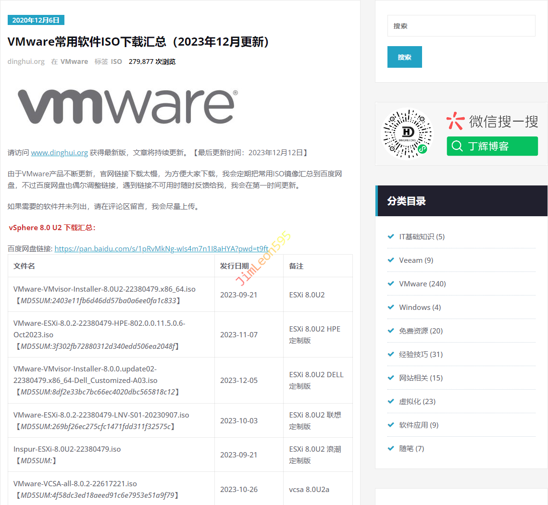The width and height of the screenshot is (548, 505).
Task: Open the article title VMware常用软件ISO下载汇总
Action: click(x=138, y=42)
